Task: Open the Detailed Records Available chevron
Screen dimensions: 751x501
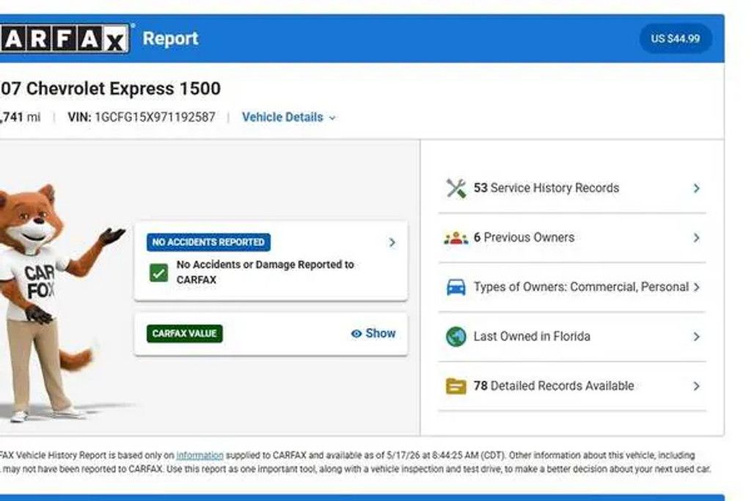Action: 697,386
